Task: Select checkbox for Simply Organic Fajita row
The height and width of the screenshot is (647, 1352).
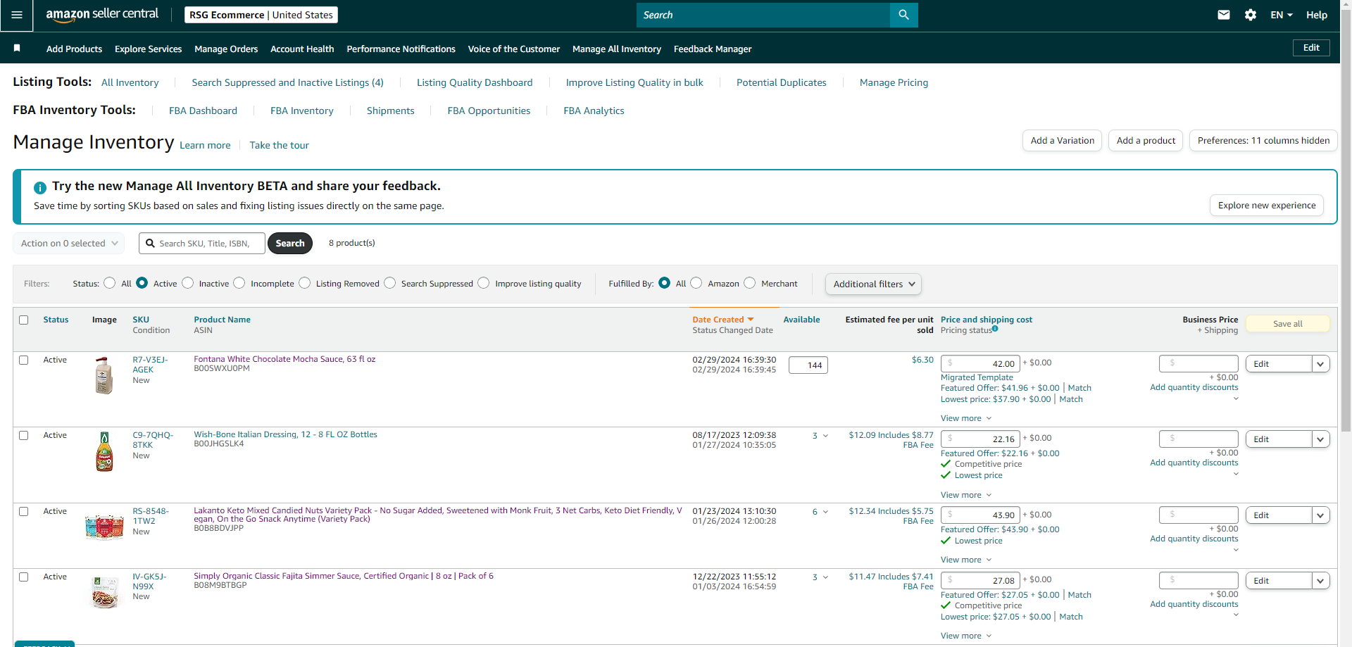Action: pos(24,577)
